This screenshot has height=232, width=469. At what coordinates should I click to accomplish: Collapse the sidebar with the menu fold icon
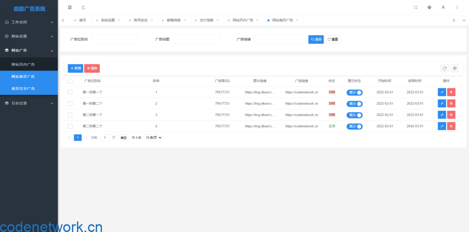click(x=70, y=7)
